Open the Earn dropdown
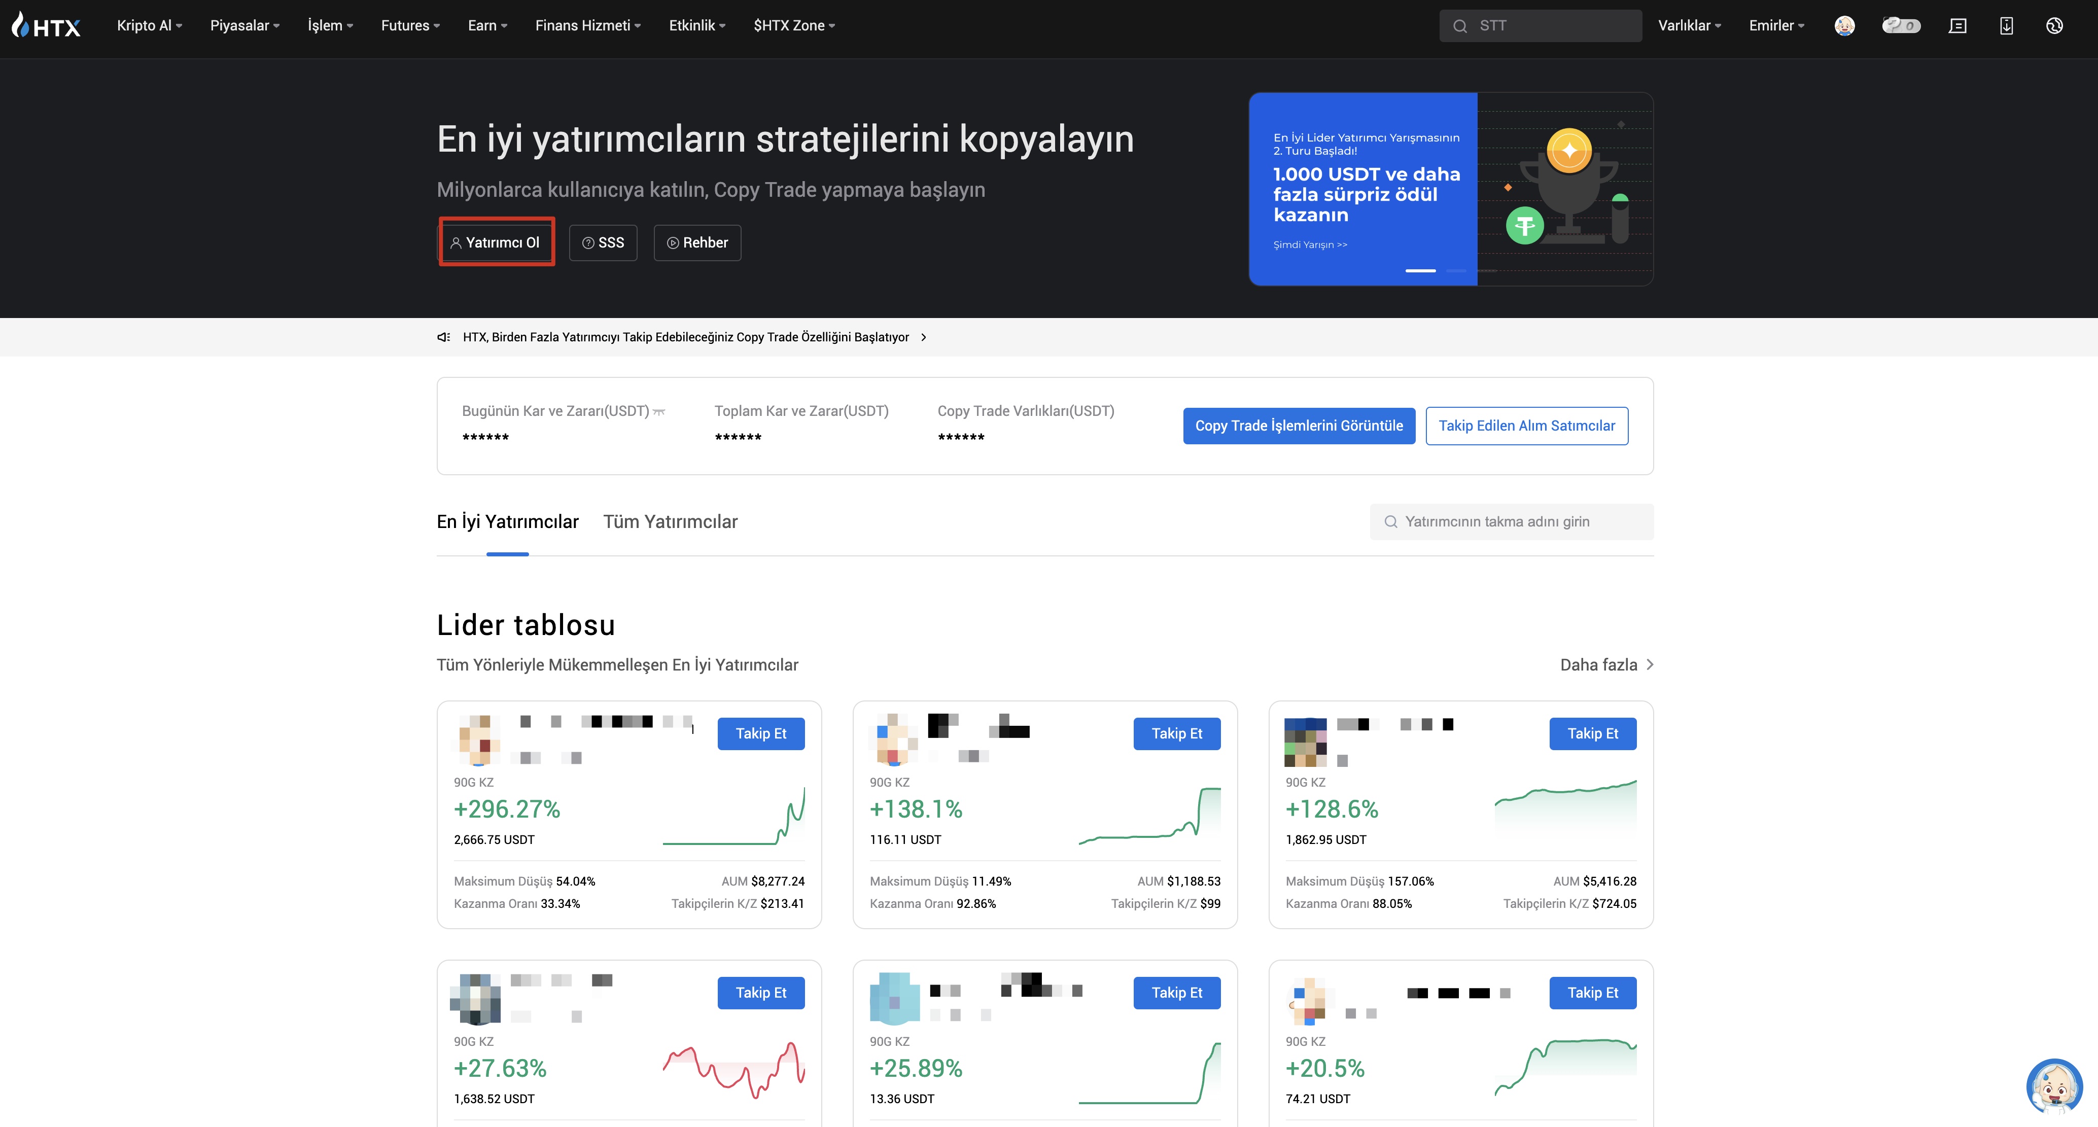The width and height of the screenshot is (2098, 1127). click(x=487, y=25)
